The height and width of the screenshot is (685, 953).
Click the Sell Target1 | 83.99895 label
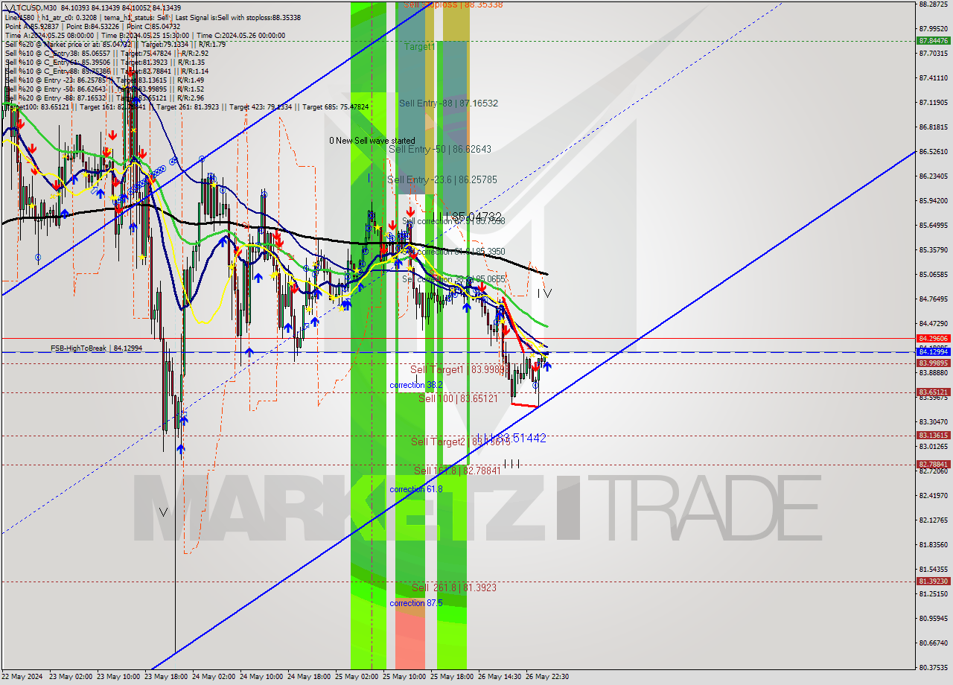pos(459,370)
